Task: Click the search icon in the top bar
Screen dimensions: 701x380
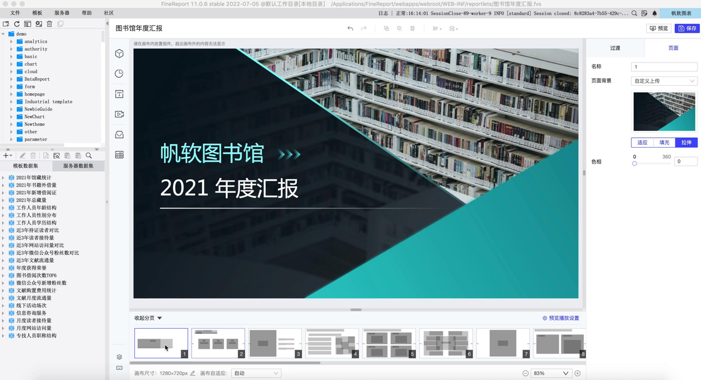Action: 634,13
